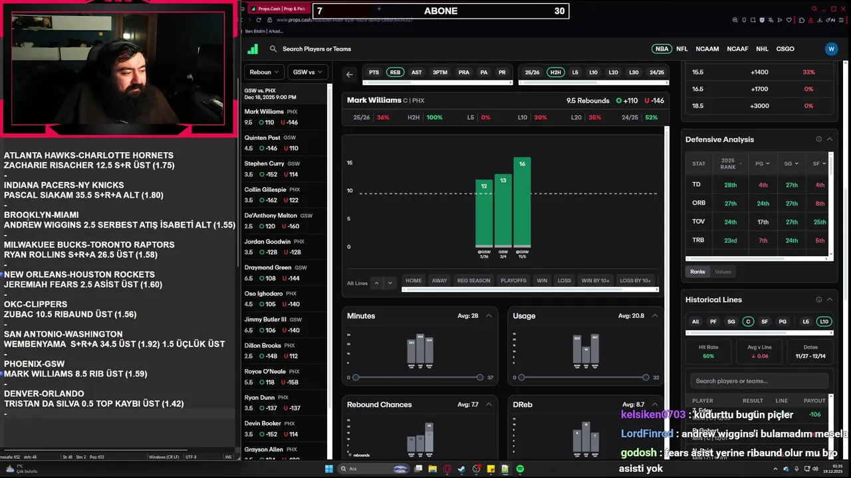Screen dimensions: 851x478
Task: Select the 25/26 range filter
Action: pyautogui.click(x=532, y=72)
